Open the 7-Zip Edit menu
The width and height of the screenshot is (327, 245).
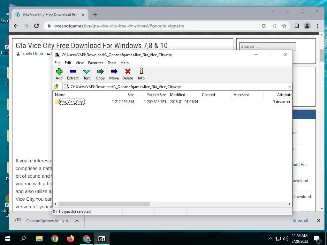pyautogui.click(x=68, y=63)
